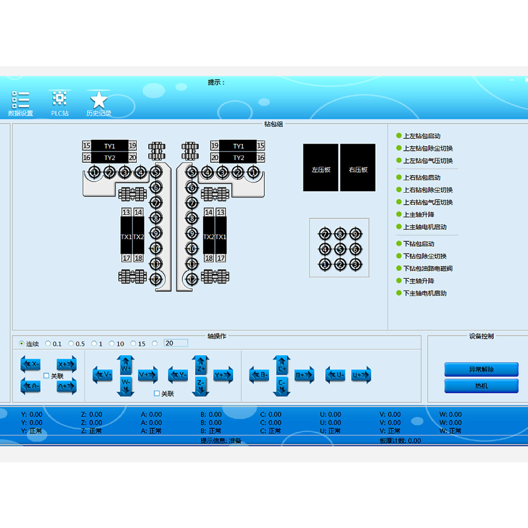
Task: Select drill 5 in the 3x3 grid
Action: click(340, 249)
